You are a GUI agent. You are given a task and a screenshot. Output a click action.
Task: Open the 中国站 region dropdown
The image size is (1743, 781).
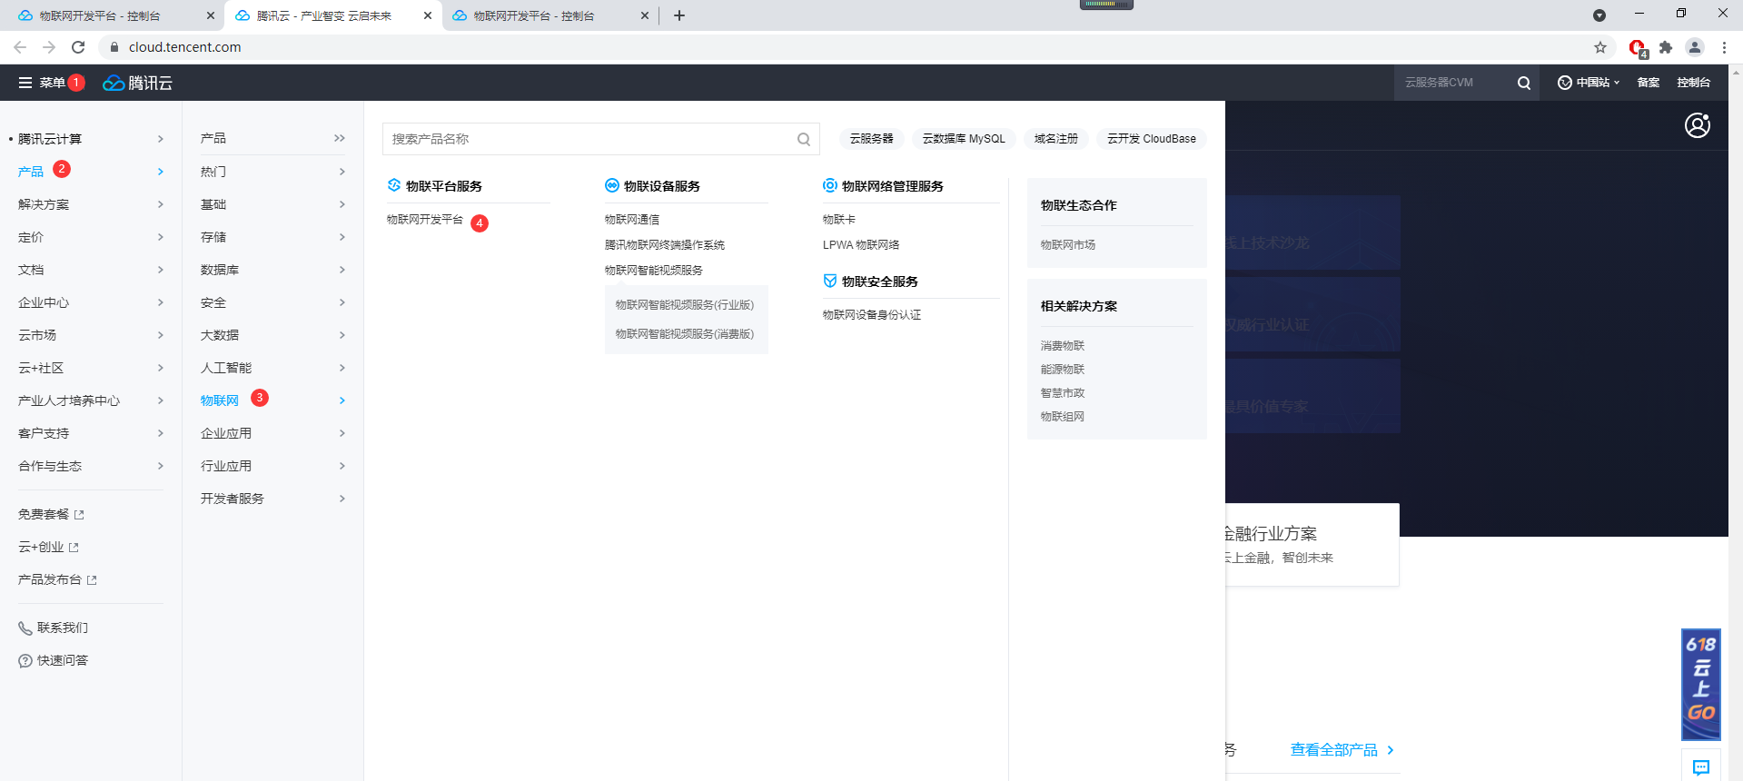point(1589,83)
